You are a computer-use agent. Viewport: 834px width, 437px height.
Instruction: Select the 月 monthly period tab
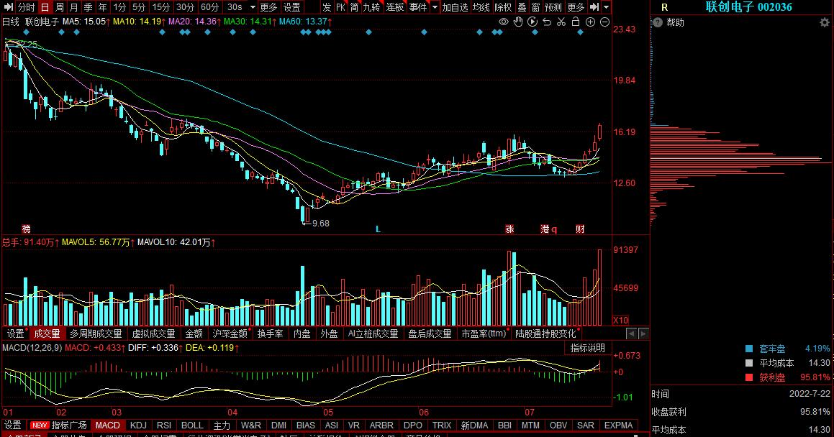pos(74,7)
